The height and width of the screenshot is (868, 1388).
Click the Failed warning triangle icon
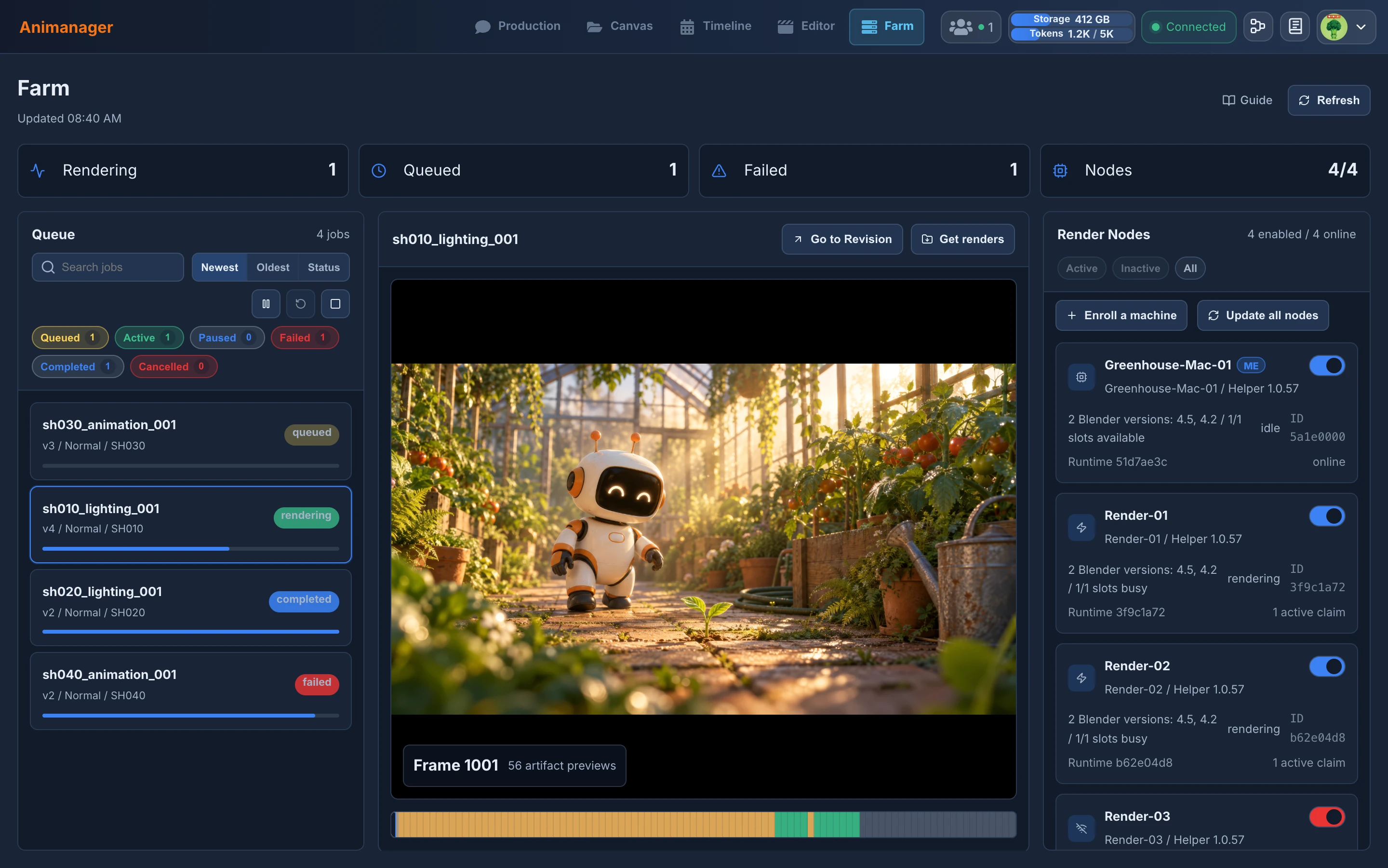[719, 171]
